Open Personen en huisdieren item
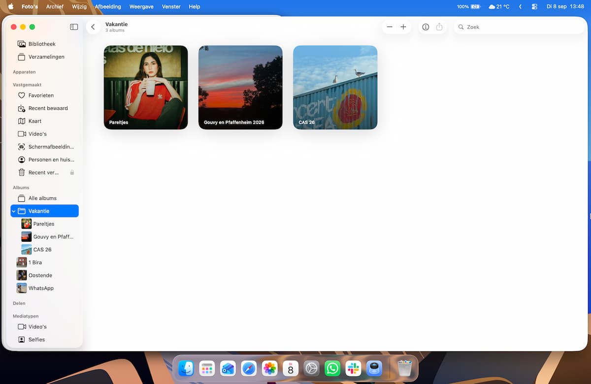The image size is (591, 384). 44,160
